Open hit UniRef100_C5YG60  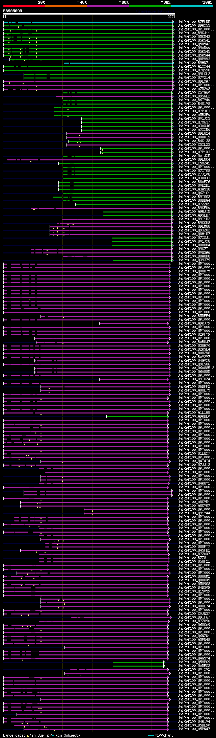194,92
